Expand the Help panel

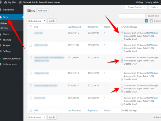pyautogui.click(x=155, y=7)
